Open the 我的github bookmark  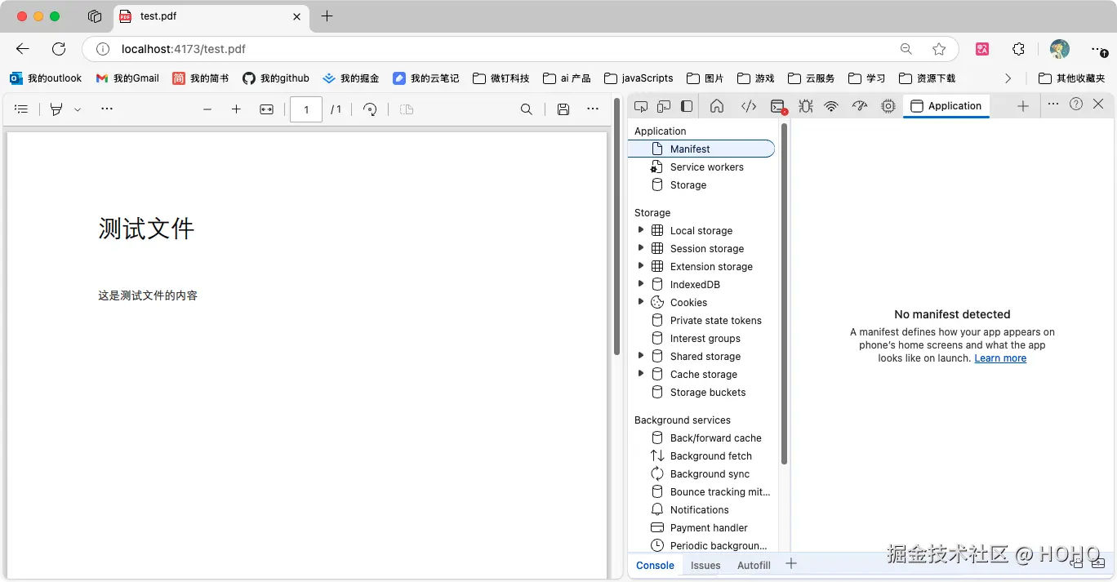[275, 78]
